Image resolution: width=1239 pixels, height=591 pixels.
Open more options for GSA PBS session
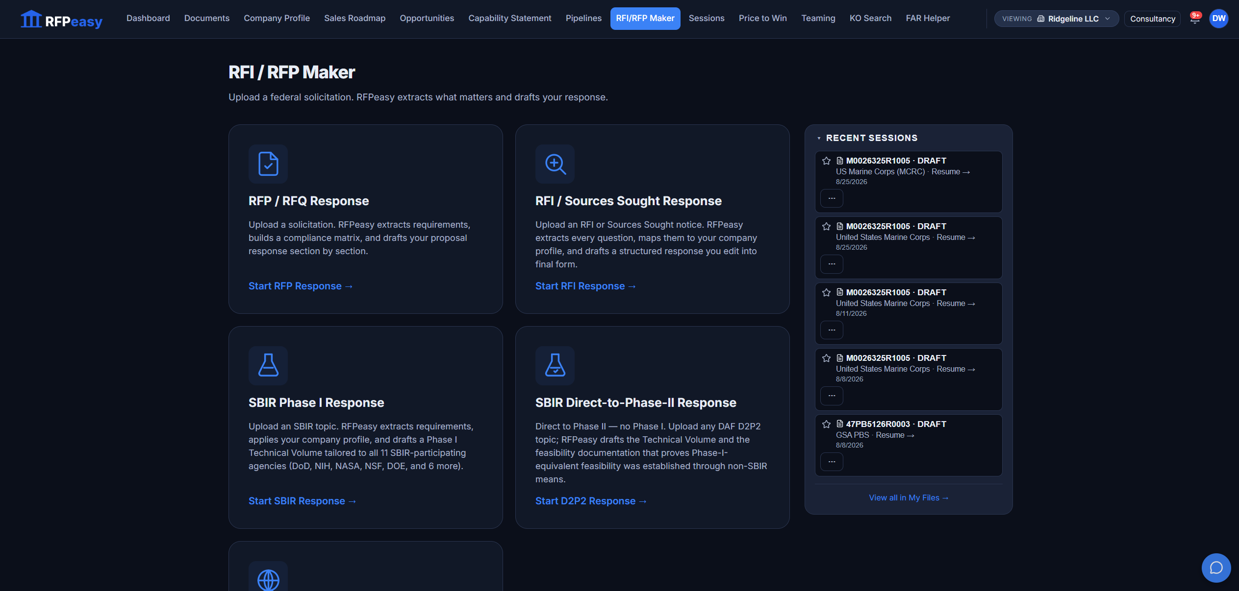pos(832,462)
